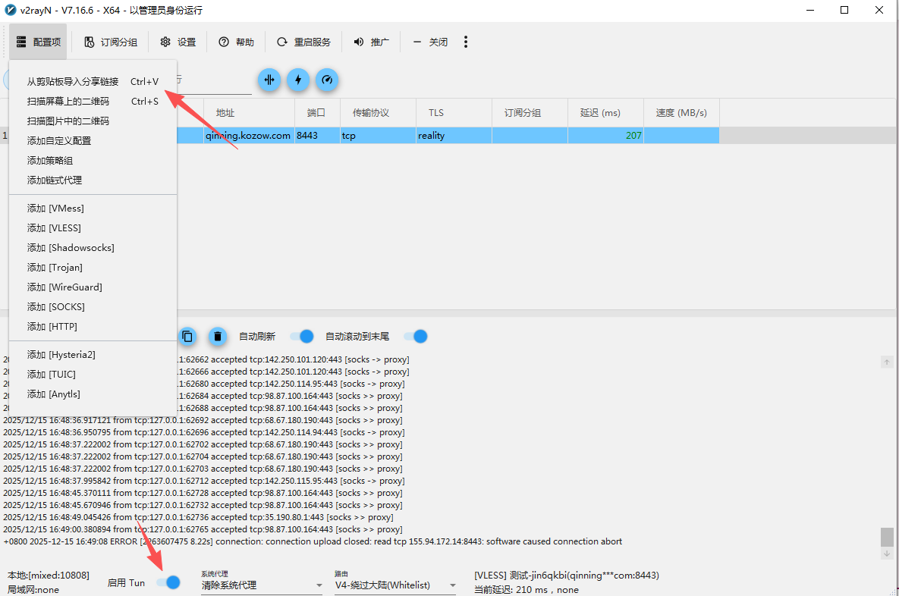Image resolution: width=899 pixels, height=596 pixels.
Task: Click the trash icon to clear logs
Action: click(x=218, y=336)
